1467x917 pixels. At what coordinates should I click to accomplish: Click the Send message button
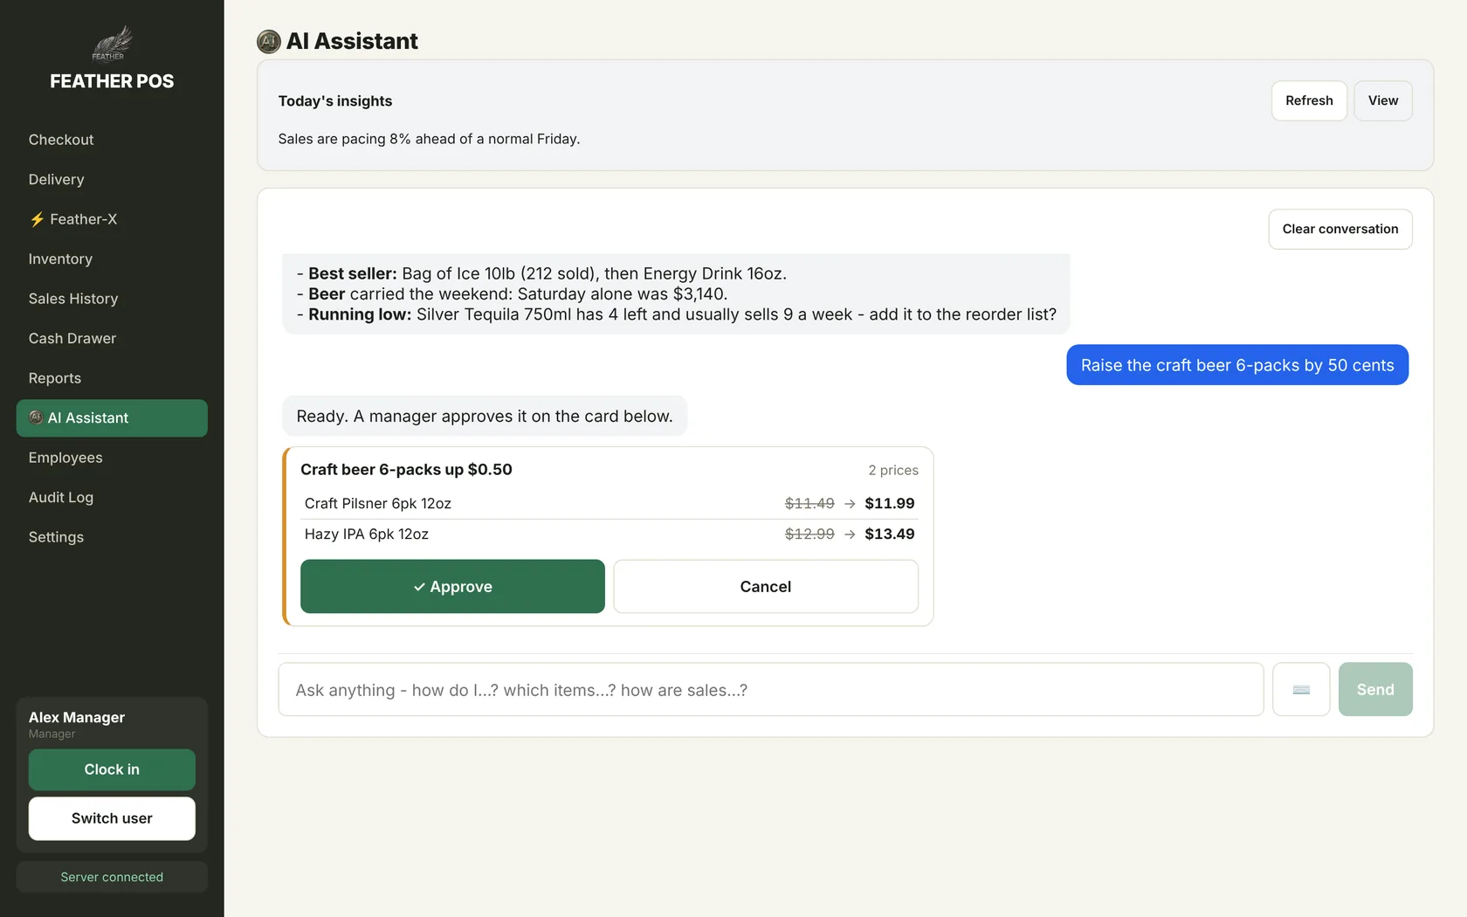[x=1375, y=689]
